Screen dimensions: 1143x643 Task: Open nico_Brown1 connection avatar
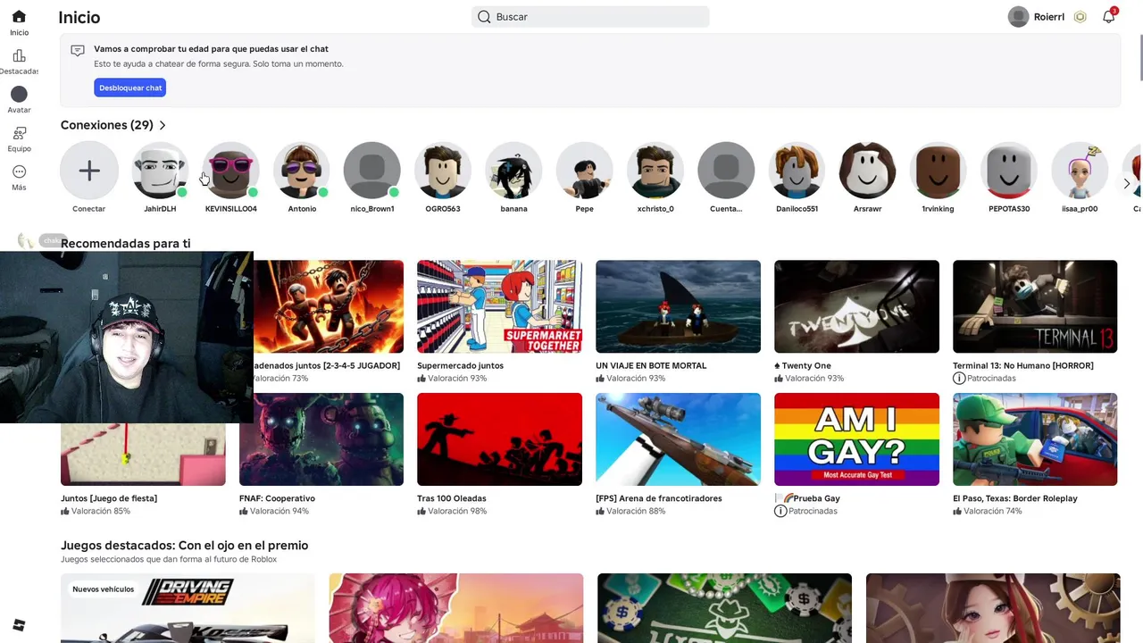[372, 171]
